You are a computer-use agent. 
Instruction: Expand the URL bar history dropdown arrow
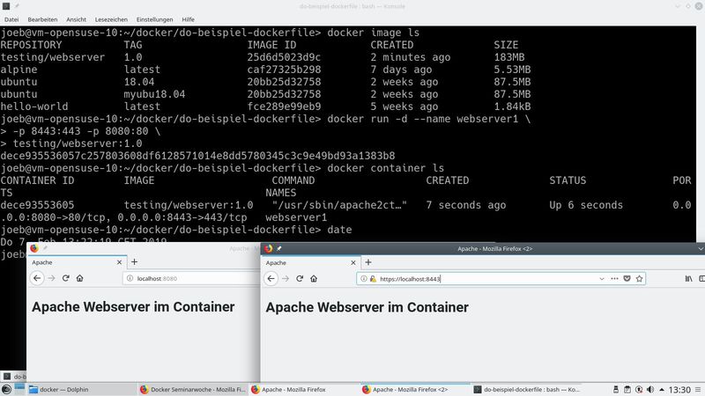[x=601, y=278]
